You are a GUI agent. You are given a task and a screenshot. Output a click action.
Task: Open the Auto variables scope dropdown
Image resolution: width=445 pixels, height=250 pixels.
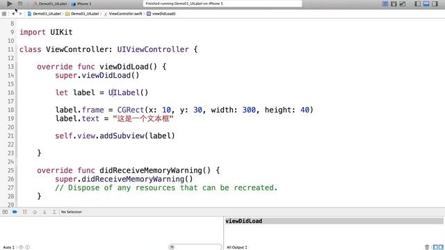coord(9,247)
